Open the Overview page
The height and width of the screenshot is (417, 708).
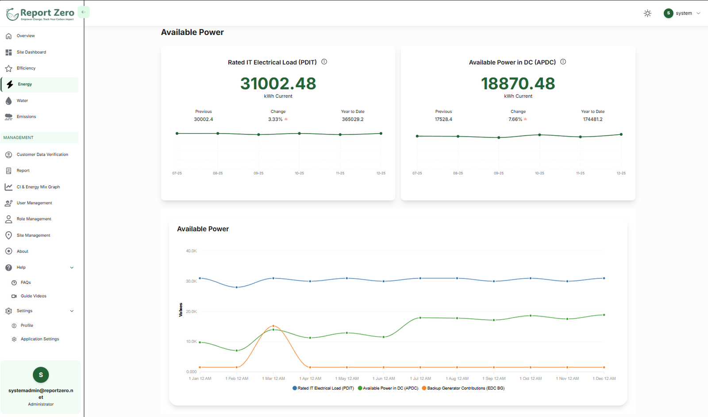[x=26, y=36]
